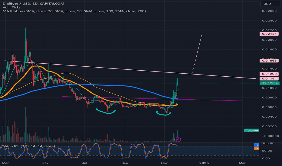Click the blue K line badge
Screen dimensions: 282x166
[x=257, y=145]
